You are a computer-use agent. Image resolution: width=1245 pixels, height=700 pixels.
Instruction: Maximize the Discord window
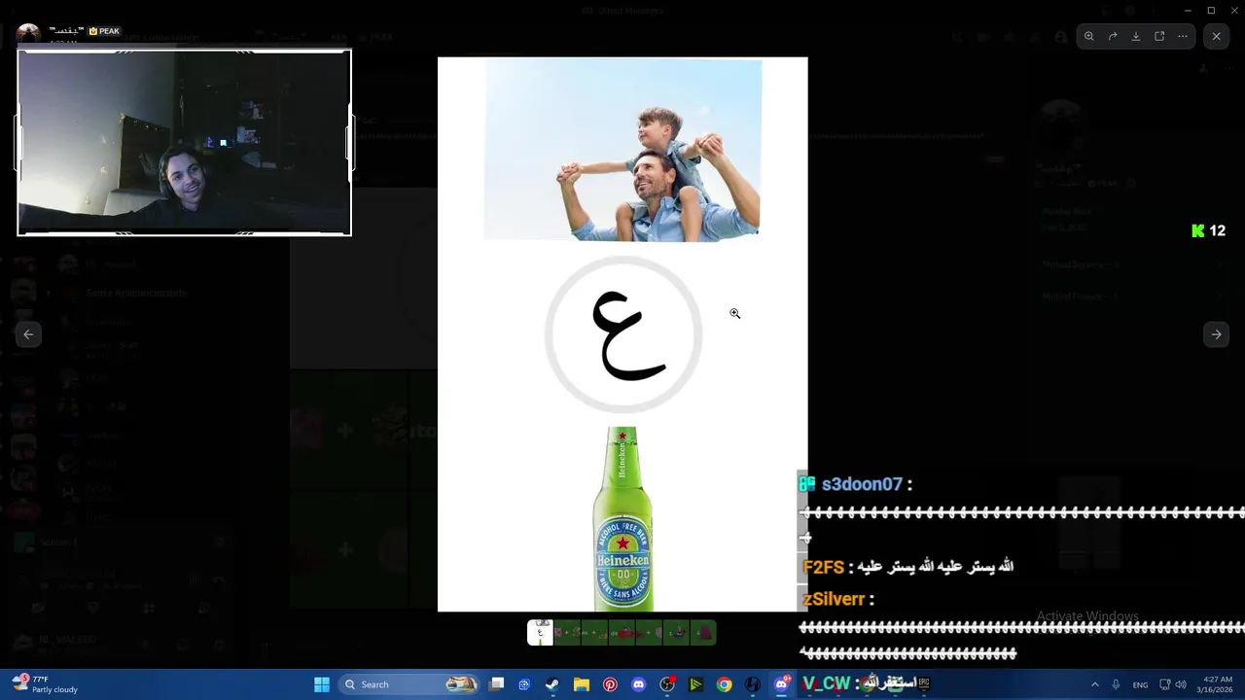tap(1211, 11)
